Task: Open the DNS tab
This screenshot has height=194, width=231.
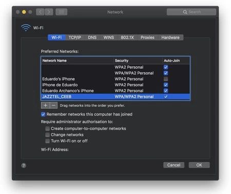Action: coord(92,37)
